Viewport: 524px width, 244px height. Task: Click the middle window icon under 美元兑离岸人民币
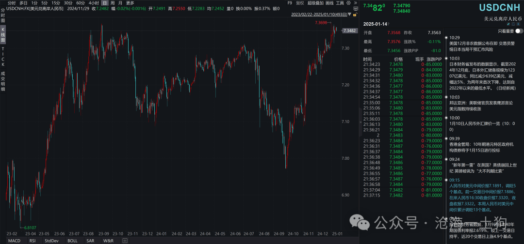point(513,24)
